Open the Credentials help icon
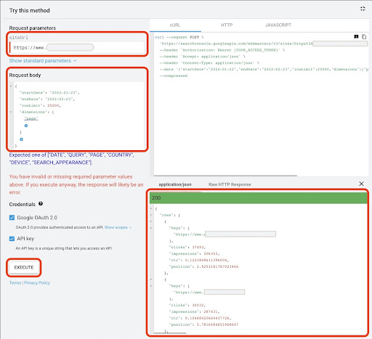Viewport: 372px width, 339px height. point(41,204)
